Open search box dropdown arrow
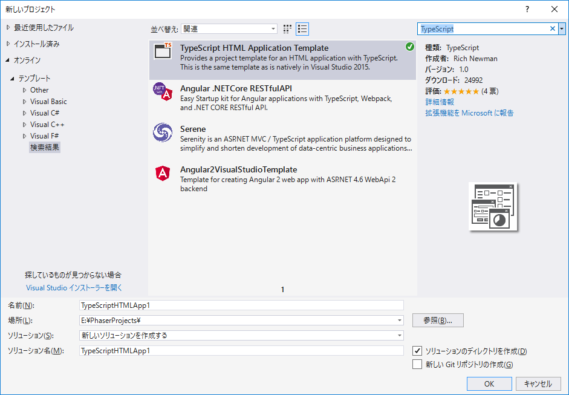 (562, 28)
